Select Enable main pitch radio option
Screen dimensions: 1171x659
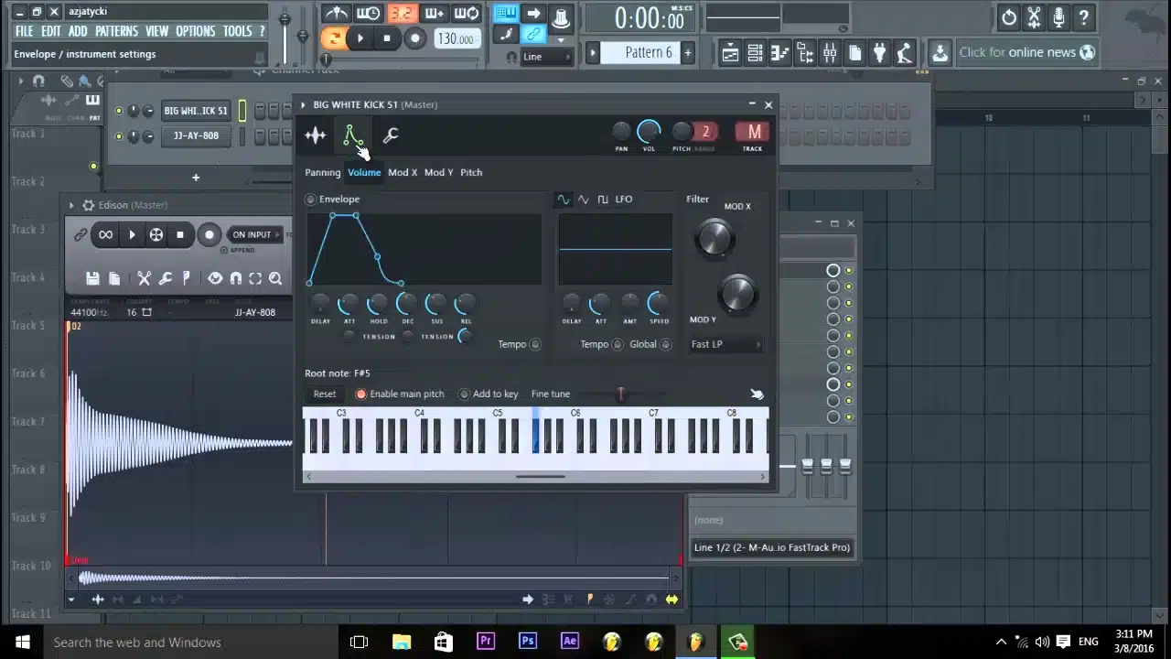tap(360, 394)
